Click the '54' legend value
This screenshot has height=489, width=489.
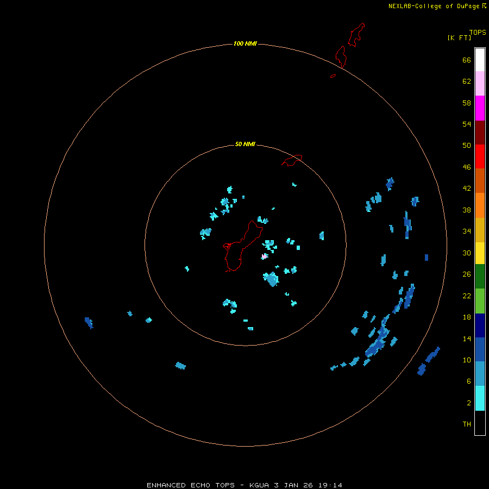(x=467, y=124)
